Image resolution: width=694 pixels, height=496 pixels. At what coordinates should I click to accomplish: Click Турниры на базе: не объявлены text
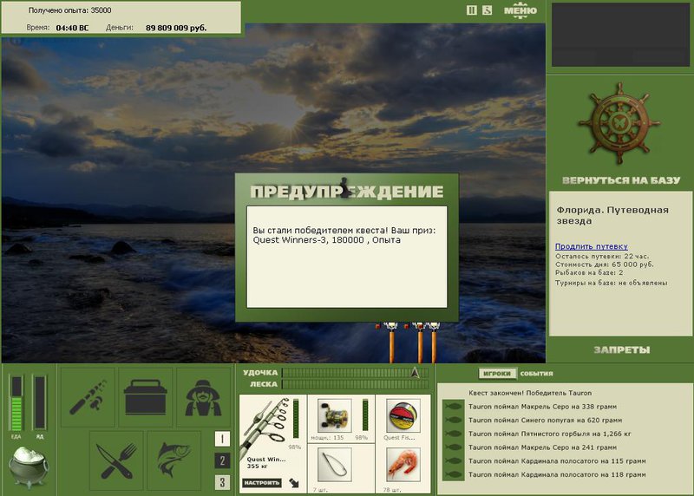click(x=612, y=283)
